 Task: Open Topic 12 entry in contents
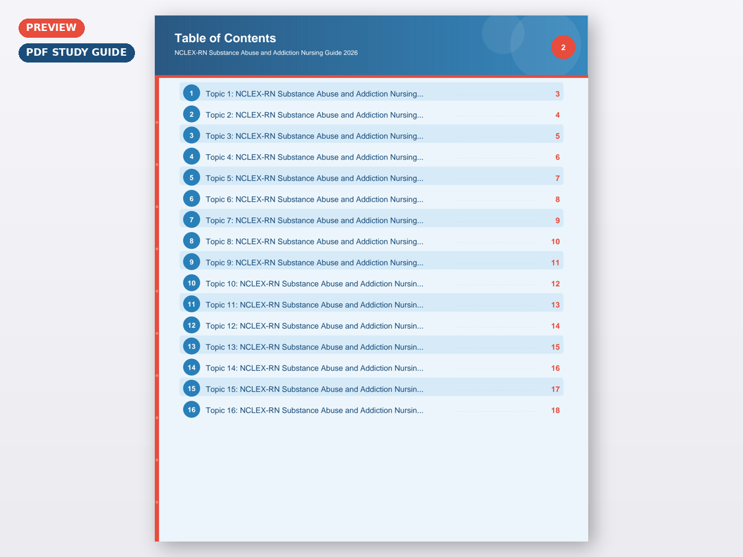point(314,326)
